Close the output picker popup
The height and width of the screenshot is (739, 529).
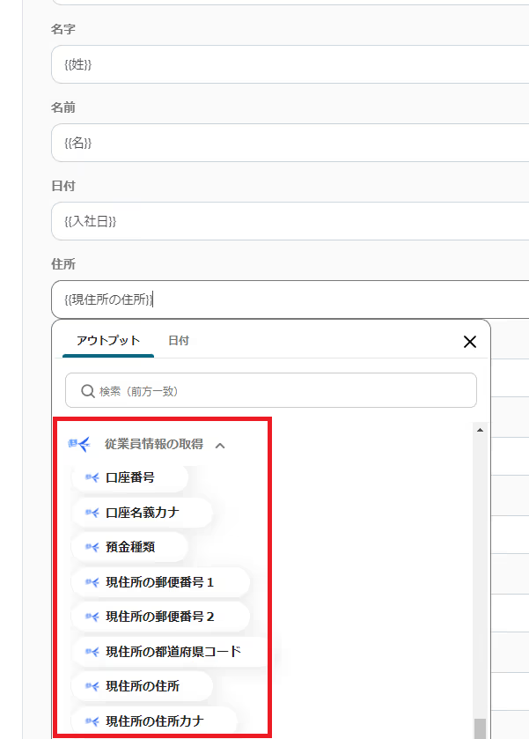coord(470,342)
